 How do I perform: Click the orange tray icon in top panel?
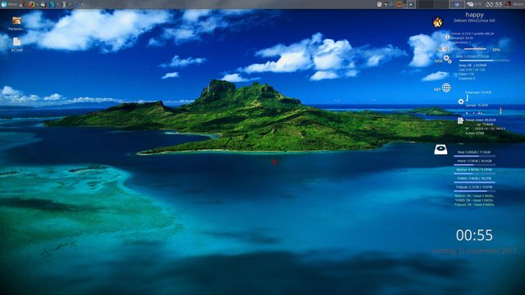[x=399, y=4]
